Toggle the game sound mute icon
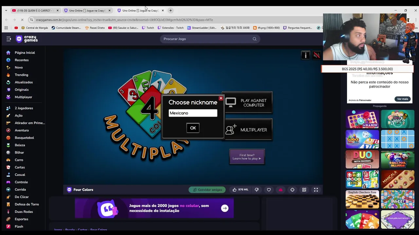The height and width of the screenshot is (235, 419). coord(317,55)
